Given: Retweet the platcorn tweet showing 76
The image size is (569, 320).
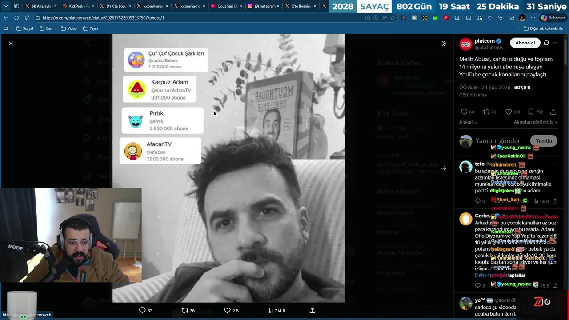Looking at the screenshot, I should (486, 112).
